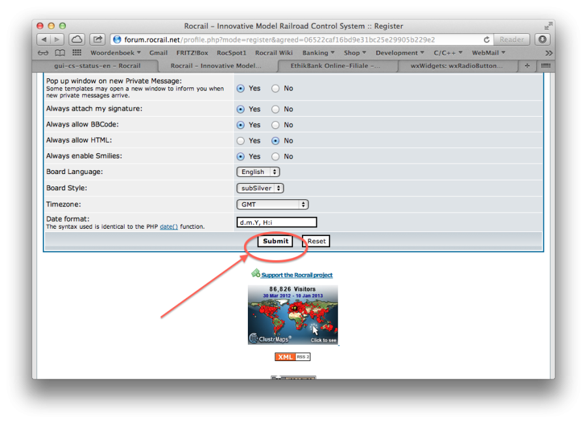The width and height of the screenshot is (587, 423).
Task: Open the Support the Rocrail project link
Action: point(297,275)
